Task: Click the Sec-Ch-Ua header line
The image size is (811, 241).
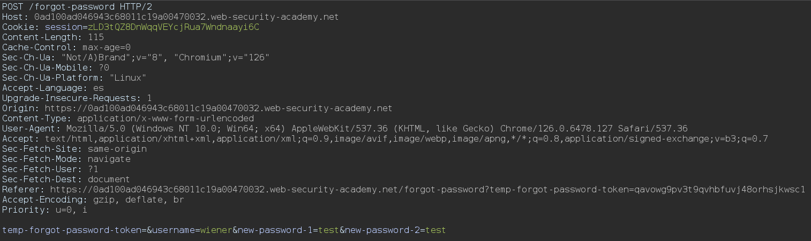Action: pos(136,57)
